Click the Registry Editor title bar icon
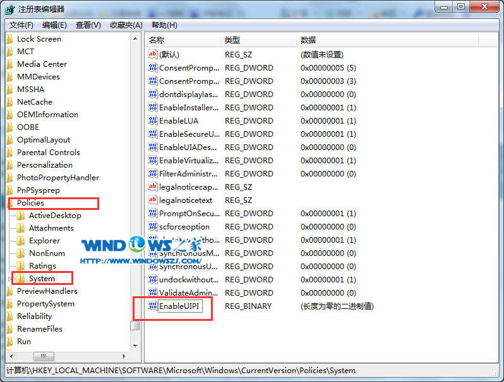Screen dimensions: 504x382 coord(10,8)
